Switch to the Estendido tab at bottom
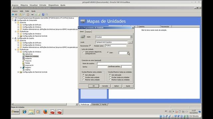 (x=96, y=104)
